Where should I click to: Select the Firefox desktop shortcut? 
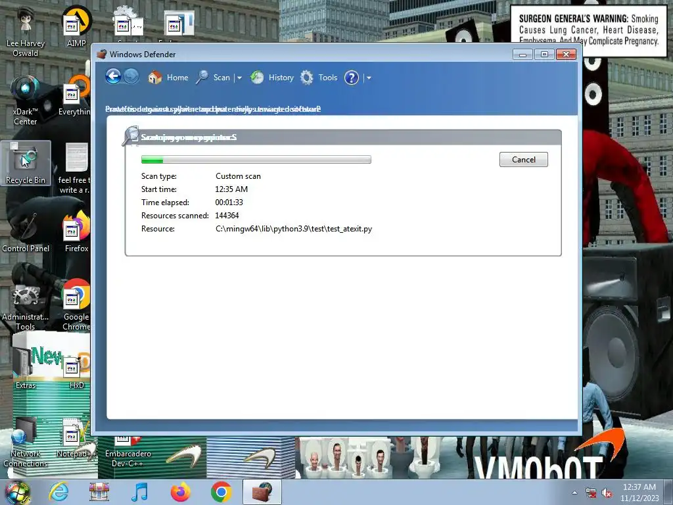pyautogui.click(x=76, y=231)
